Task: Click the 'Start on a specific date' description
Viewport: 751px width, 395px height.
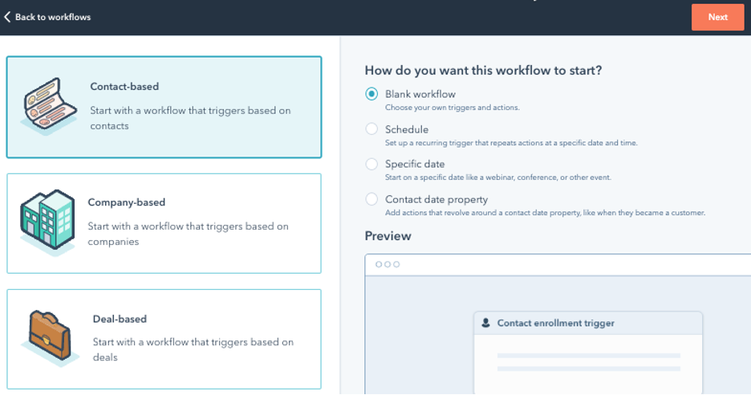Action: [x=498, y=177]
